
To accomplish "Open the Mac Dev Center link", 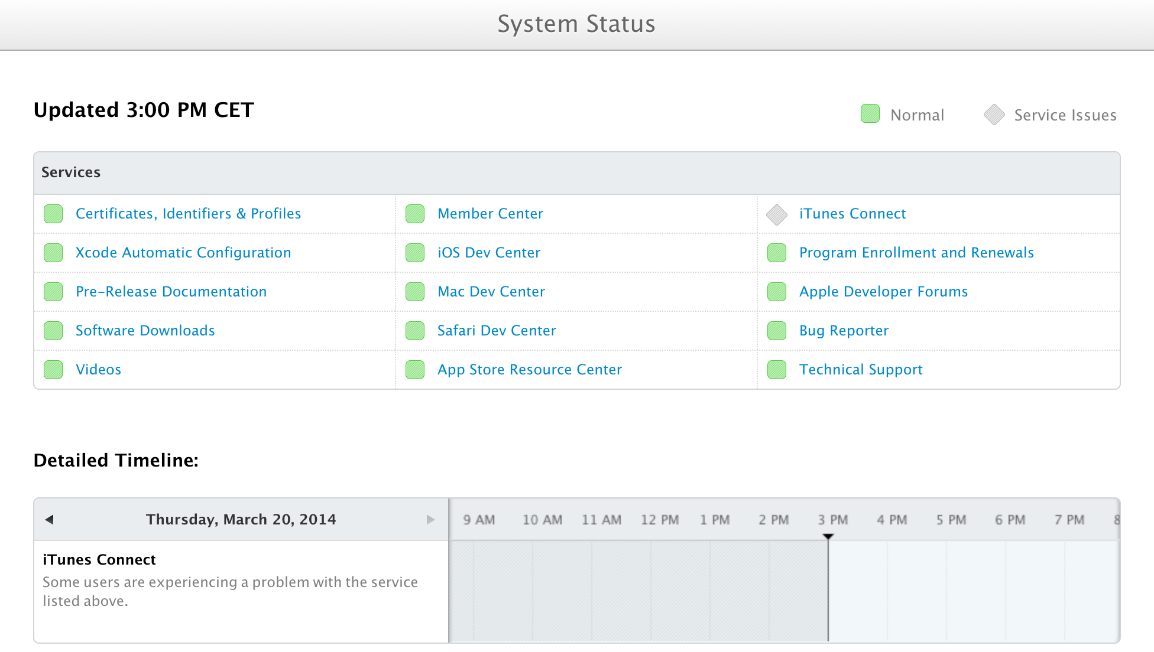I will tap(491, 292).
